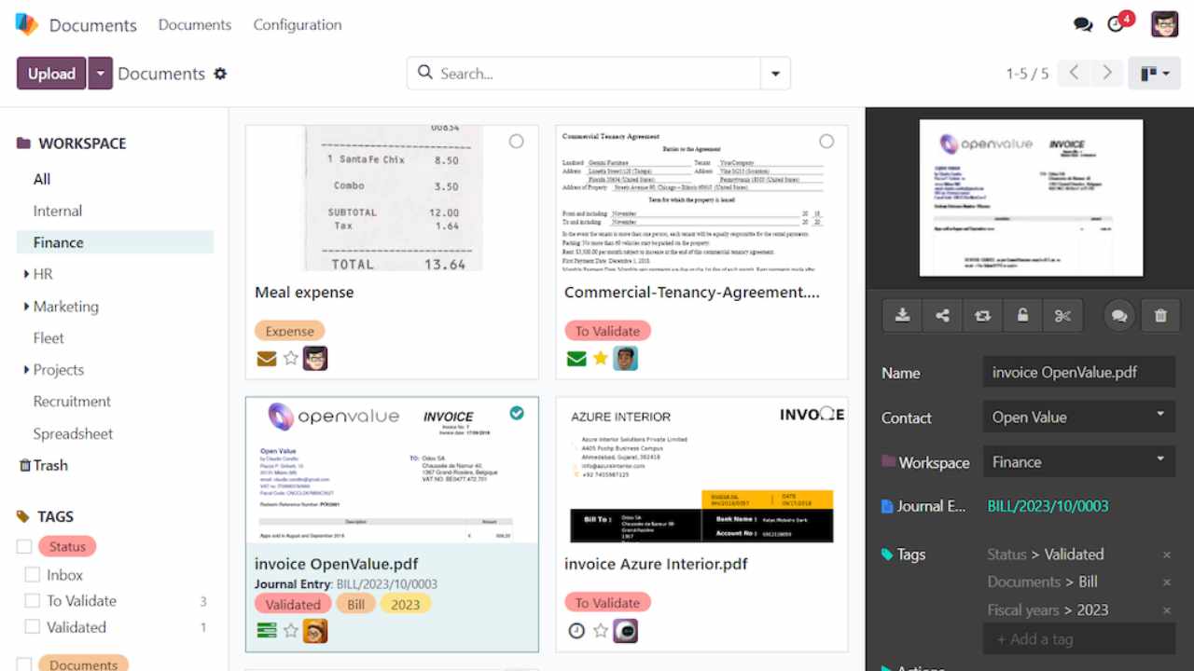Click the Upload button

click(50, 73)
